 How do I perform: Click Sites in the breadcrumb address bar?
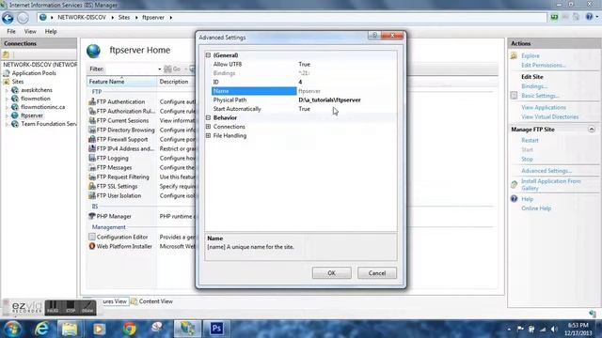(x=124, y=17)
